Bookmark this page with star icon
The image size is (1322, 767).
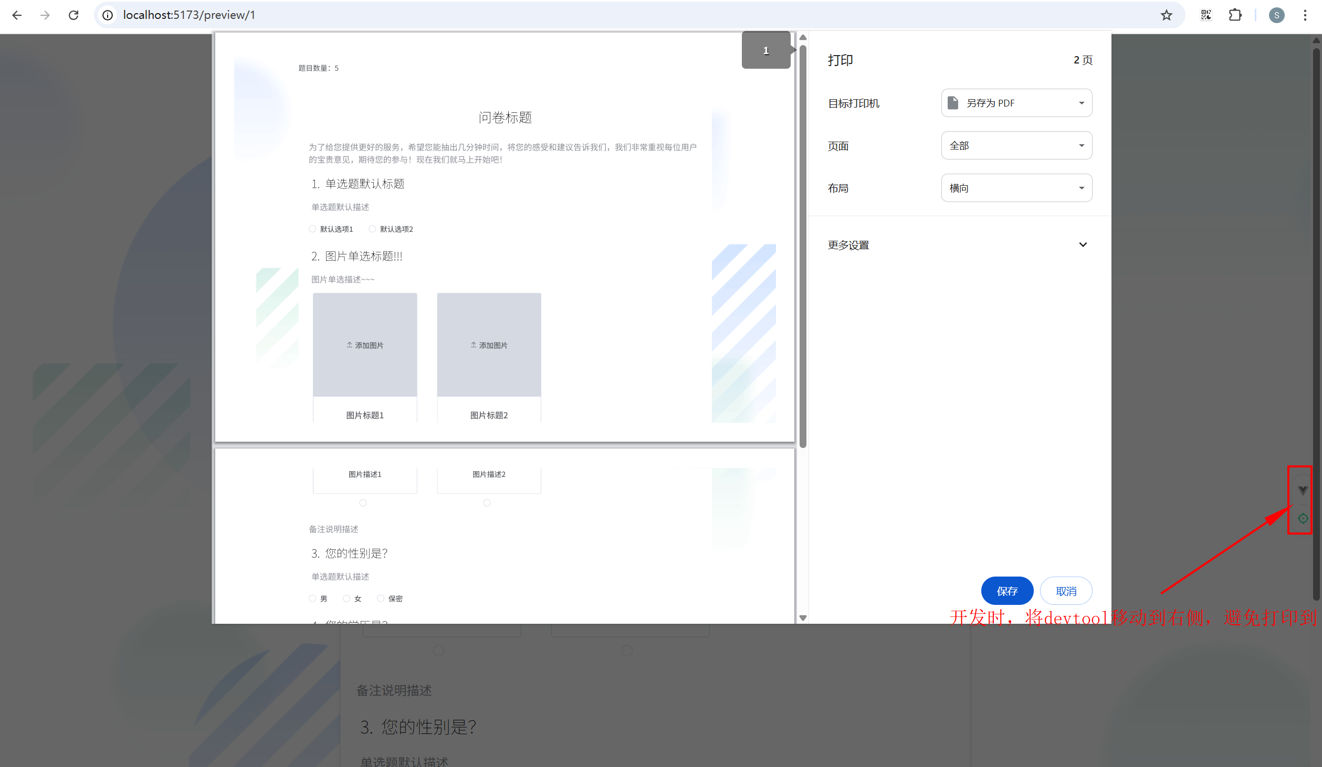tap(1166, 15)
